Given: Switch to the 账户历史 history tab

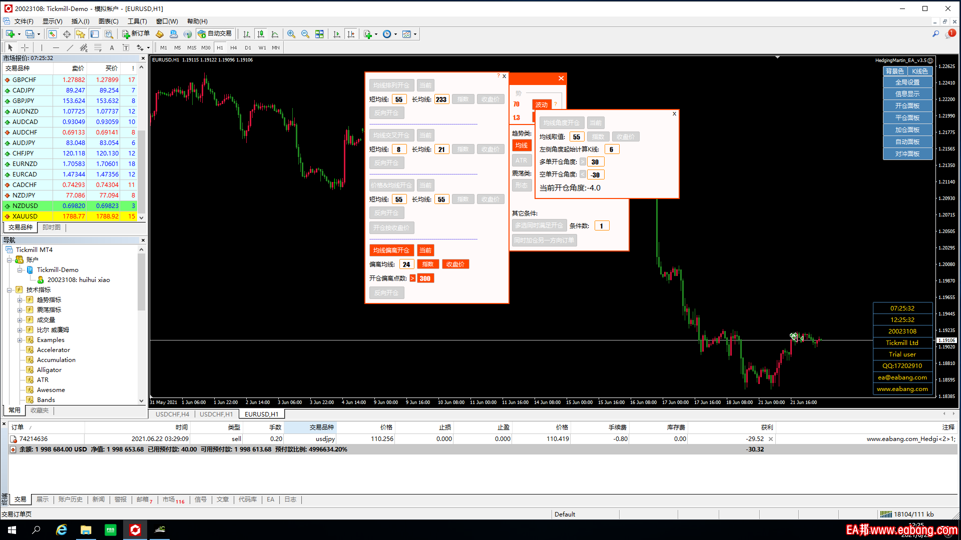Looking at the screenshot, I should click(x=71, y=499).
